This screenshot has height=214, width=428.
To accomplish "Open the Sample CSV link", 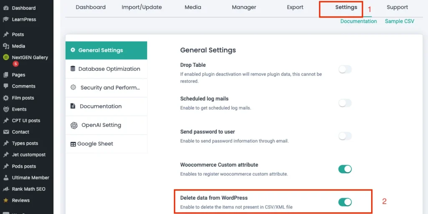I will point(399,21).
